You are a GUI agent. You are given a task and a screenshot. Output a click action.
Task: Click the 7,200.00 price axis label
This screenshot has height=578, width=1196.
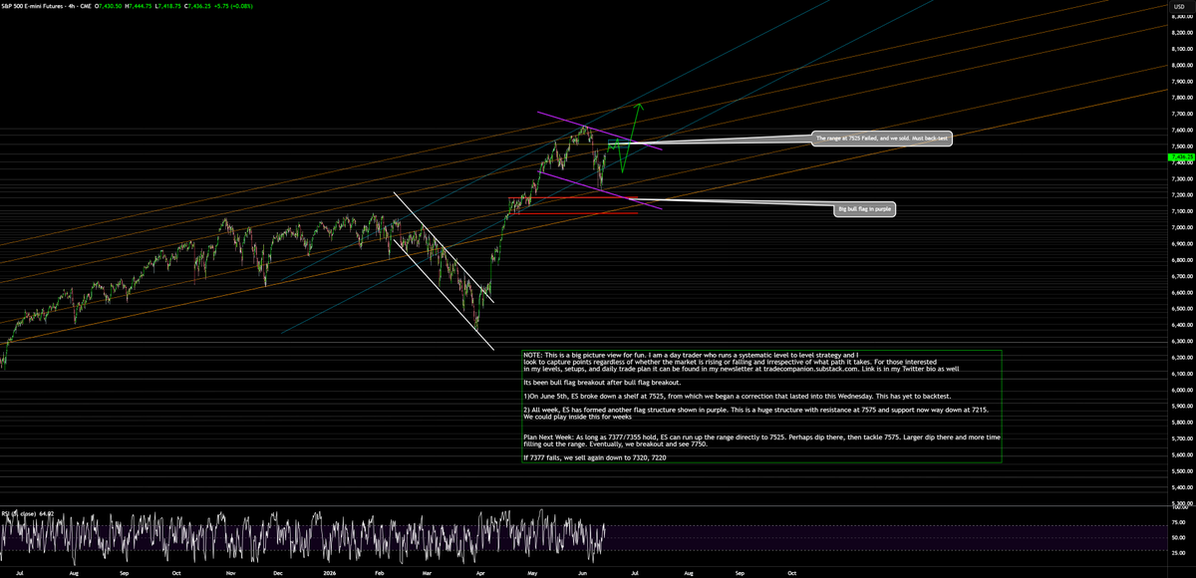(1181, 194)
